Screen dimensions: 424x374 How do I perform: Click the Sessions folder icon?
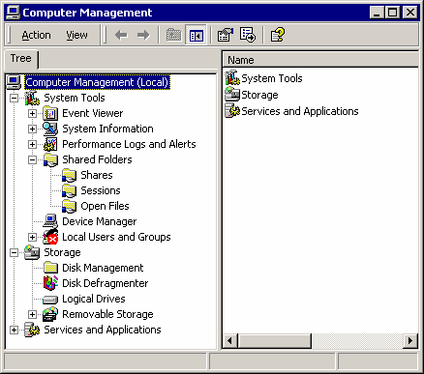click(x=69, y=190)
